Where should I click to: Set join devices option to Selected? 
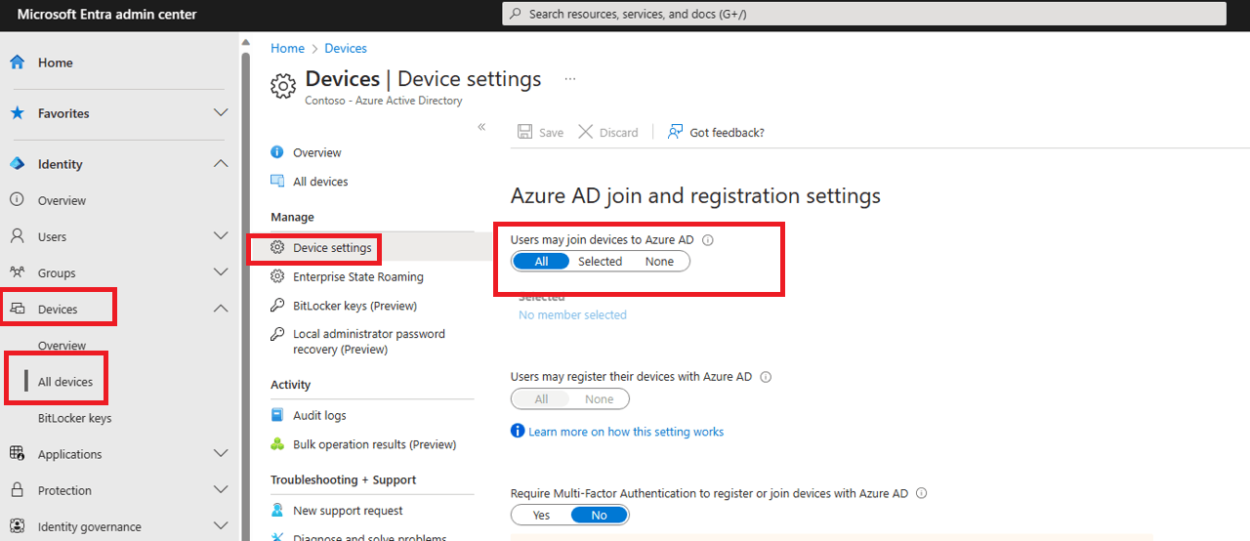(x=600, y=261)
